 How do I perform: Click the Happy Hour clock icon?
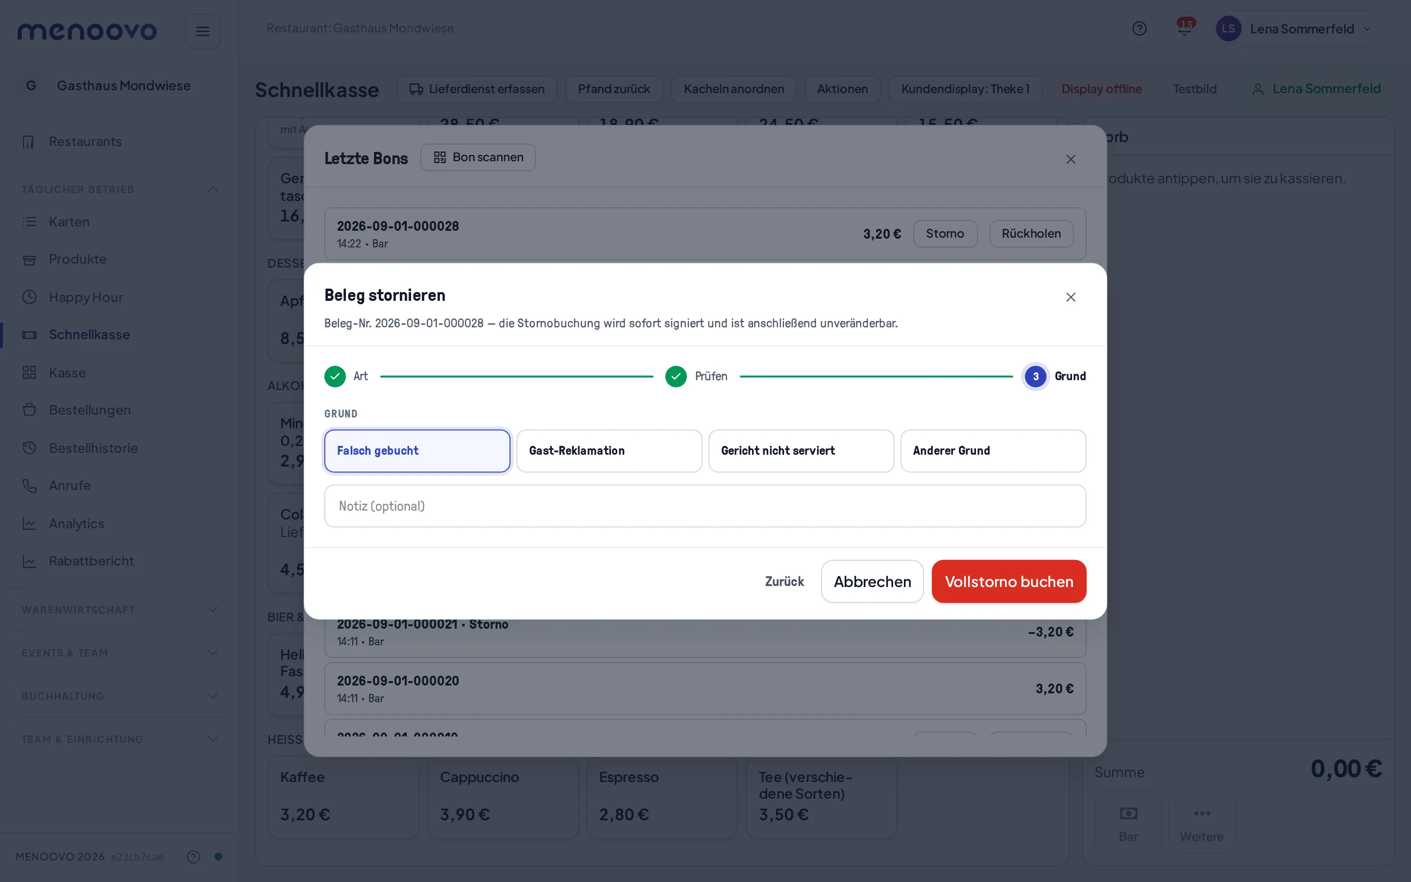(29, 297)
